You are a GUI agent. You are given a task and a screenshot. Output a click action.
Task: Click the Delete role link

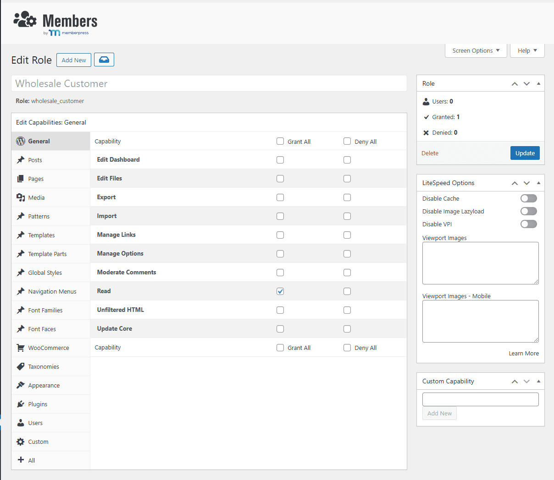coord(430,153)
